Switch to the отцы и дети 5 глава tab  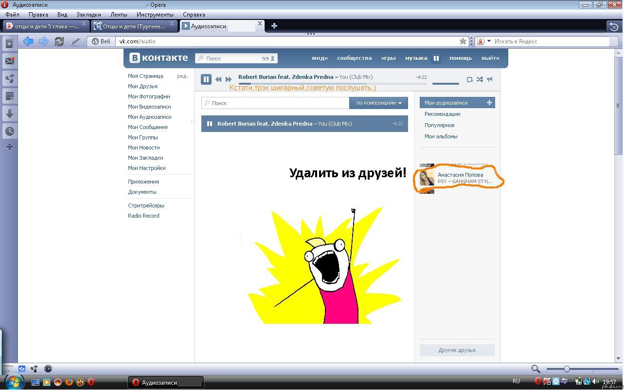[46, 26]
